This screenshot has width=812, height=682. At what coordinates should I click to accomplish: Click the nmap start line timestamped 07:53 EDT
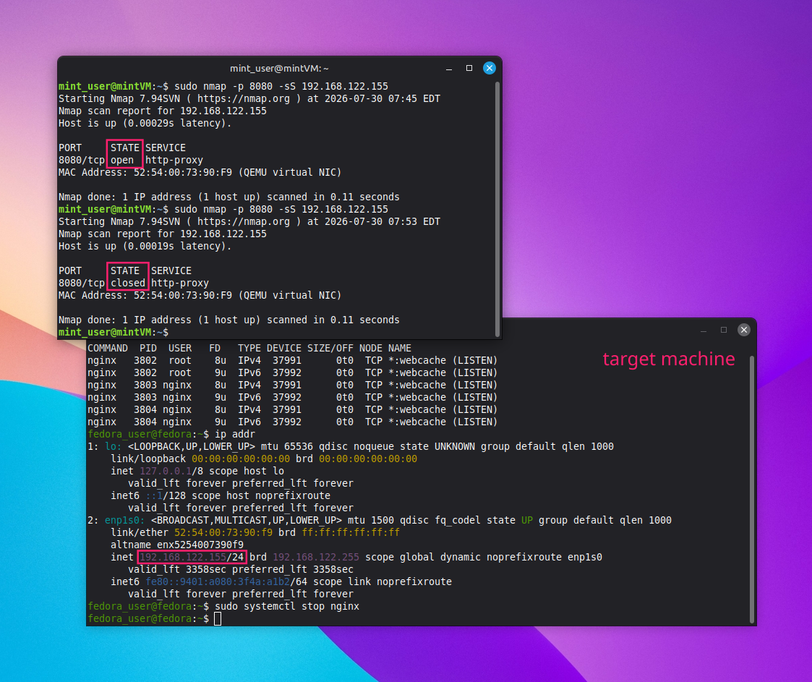coord(249,221)
